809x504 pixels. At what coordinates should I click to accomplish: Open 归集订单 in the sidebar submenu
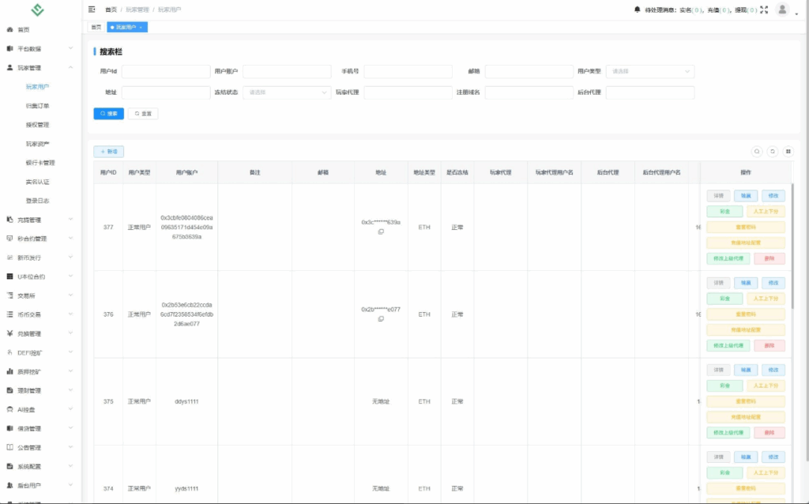coord(38,106)
